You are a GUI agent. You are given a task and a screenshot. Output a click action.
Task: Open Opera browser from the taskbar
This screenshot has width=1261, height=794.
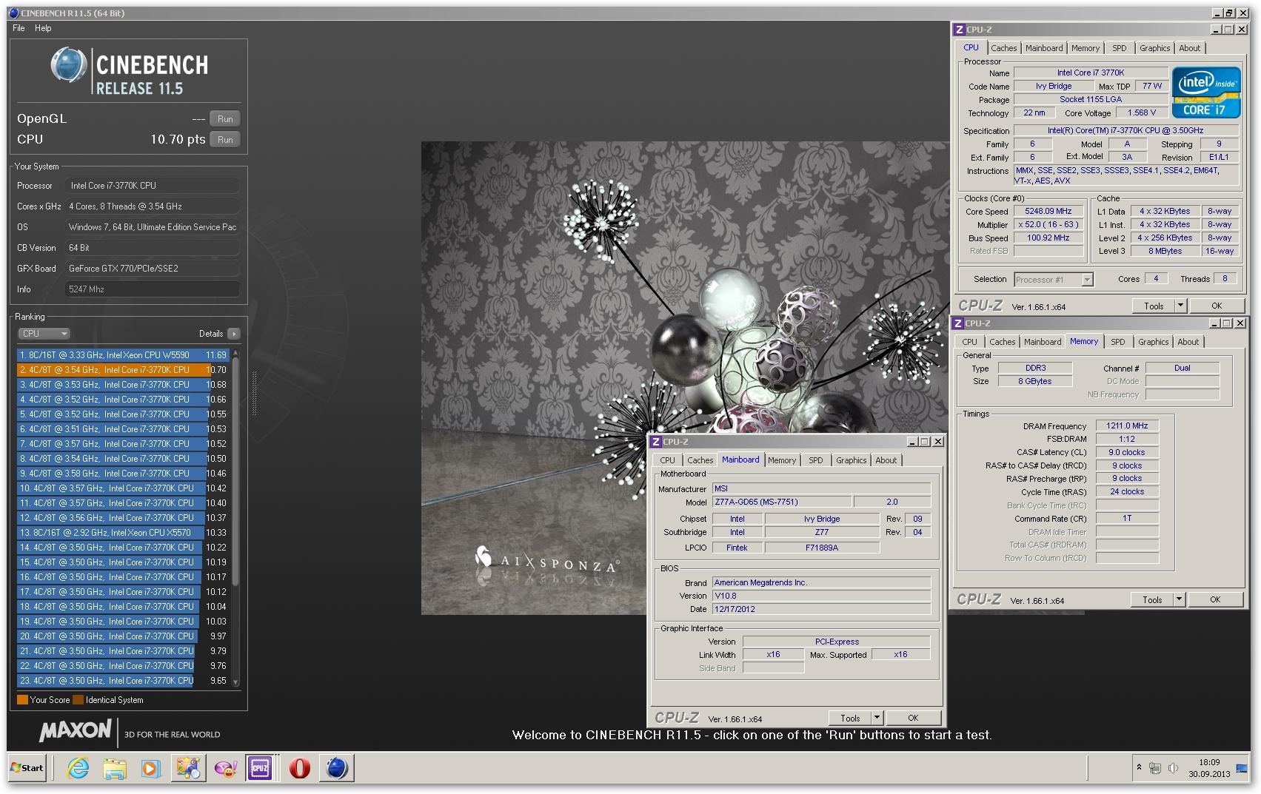point(300,768)
